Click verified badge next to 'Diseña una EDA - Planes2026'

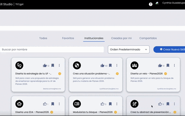click(x=52, y=112)
